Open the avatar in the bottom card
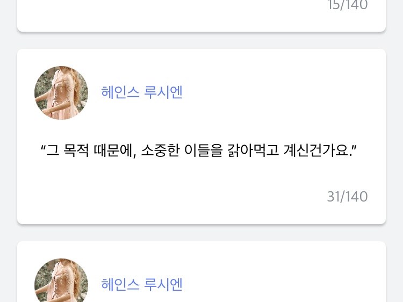403x302 pixels. [x=61, y=280]
